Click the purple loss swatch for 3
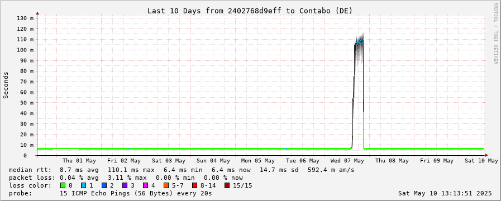The width and height of the screenshot is (501, 201). click(125, 185)
